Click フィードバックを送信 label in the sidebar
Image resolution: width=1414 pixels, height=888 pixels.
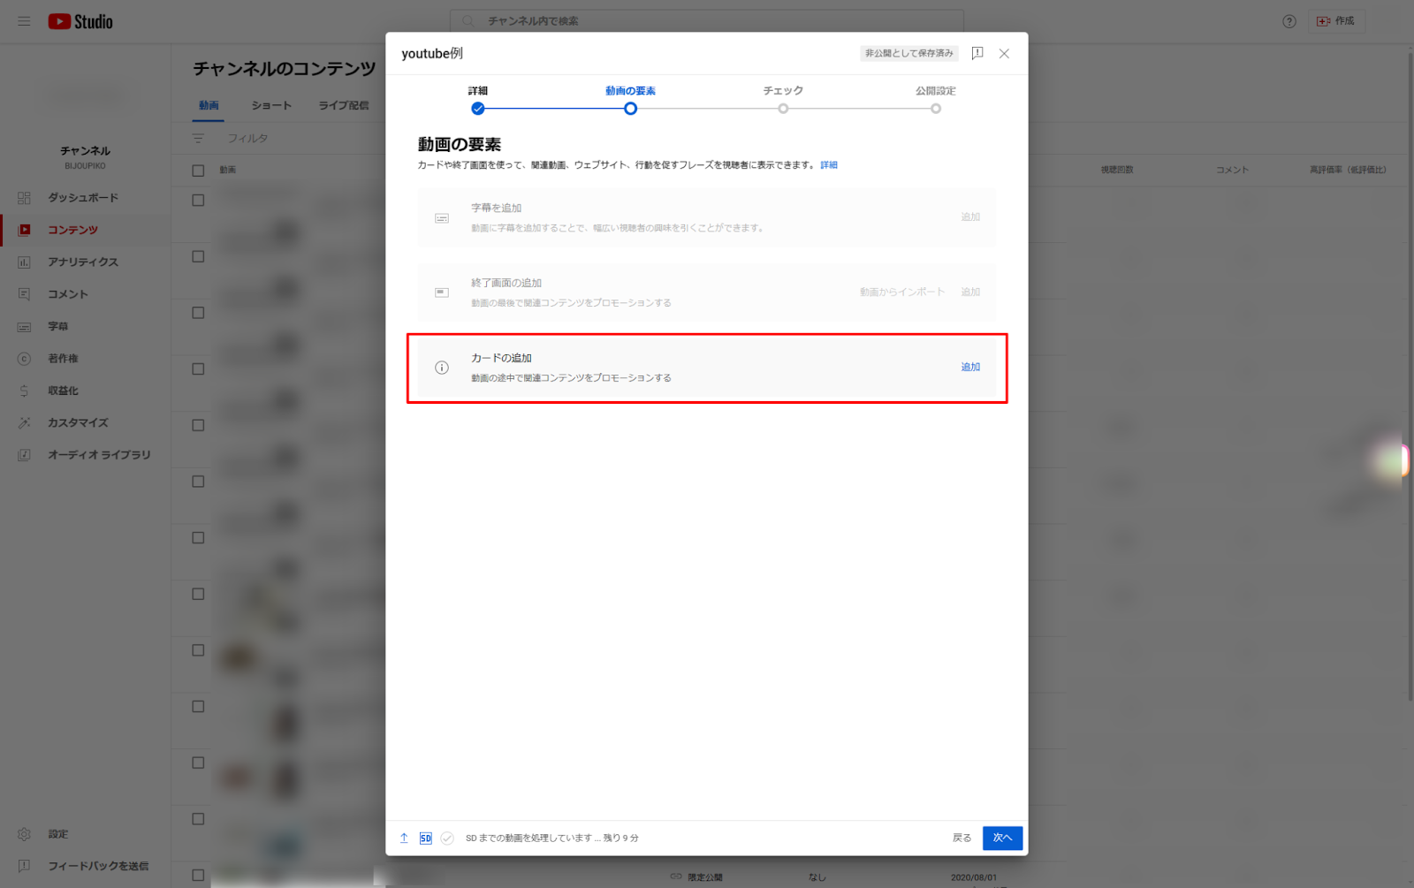pos(98,866)
